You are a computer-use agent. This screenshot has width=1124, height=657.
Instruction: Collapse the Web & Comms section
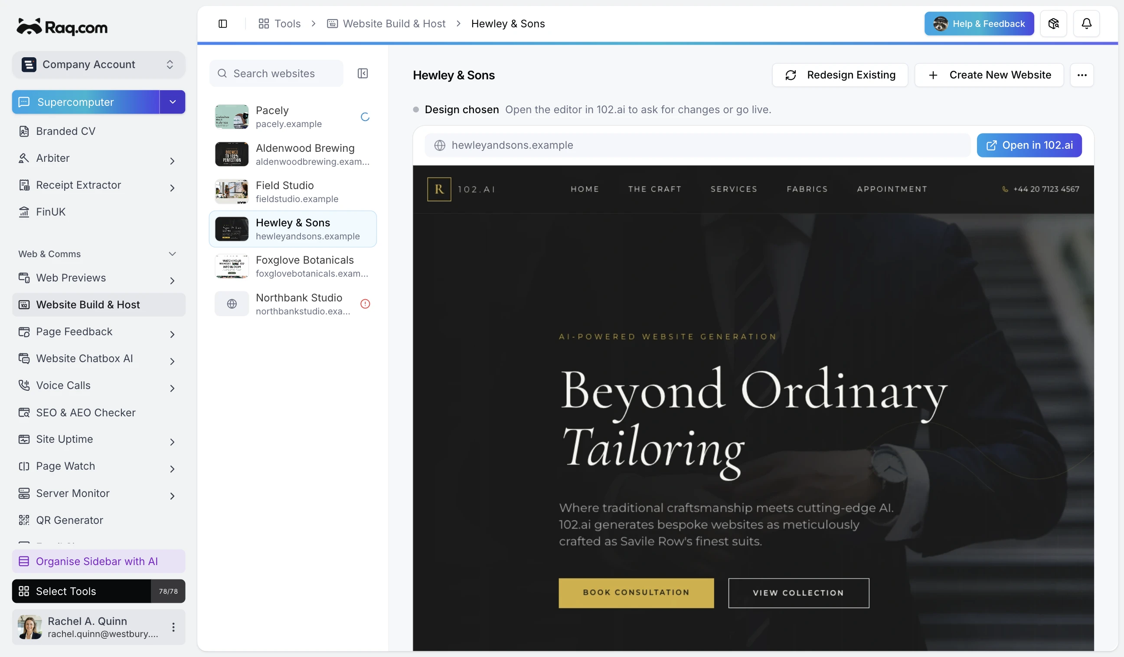pyautogui.click(x=172, y=254)
